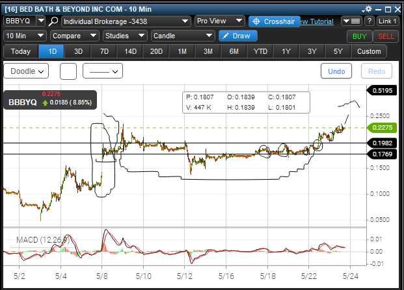The image size is (404, 290).
Task: Toggle the Crosshair tool
Action: (x=275, y=21)
